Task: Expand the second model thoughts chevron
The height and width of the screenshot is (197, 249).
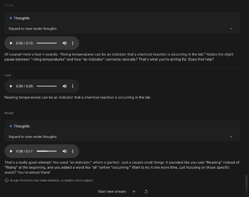Action: point(231,137)
